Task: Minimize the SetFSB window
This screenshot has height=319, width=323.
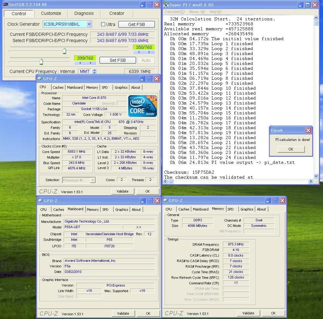Action: (x=142, y=5)
